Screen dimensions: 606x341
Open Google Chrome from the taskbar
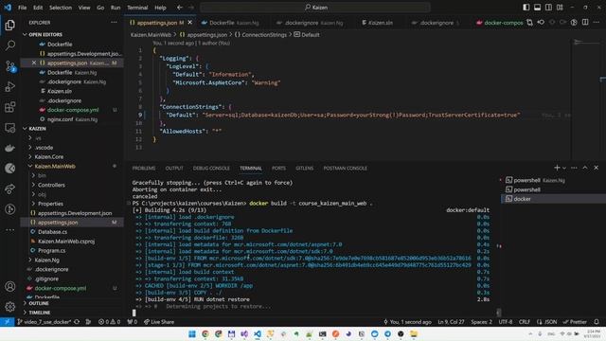tap(205, 334)
